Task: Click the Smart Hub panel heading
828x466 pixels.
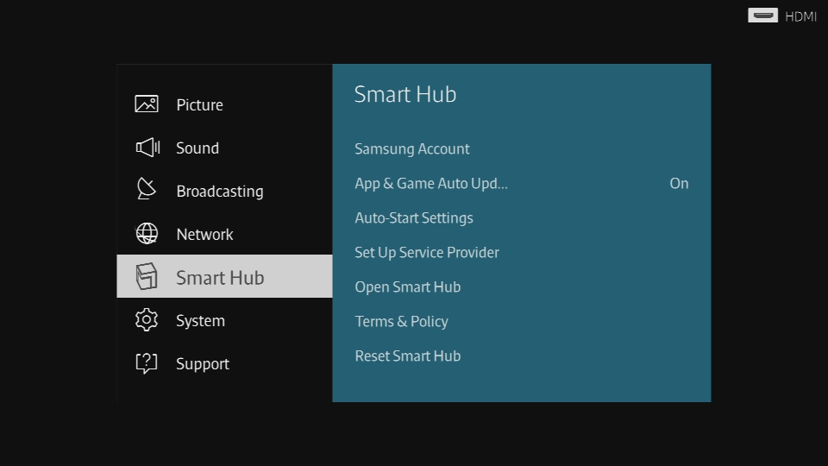Action: [x=405, y=94]
